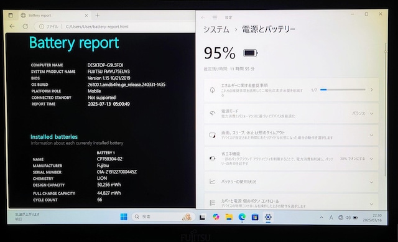Click the computer name DESKTOP-G9L5FOI
Image resolution: width=398 pixels, height=242 pixels.
pyautogui.click(x=105, y=65)
